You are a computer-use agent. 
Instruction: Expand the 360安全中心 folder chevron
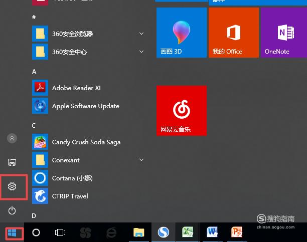click(x=141, y=52)
